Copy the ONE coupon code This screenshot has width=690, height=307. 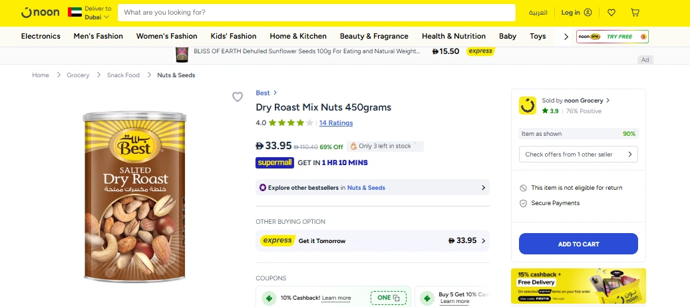click(389, 298)
